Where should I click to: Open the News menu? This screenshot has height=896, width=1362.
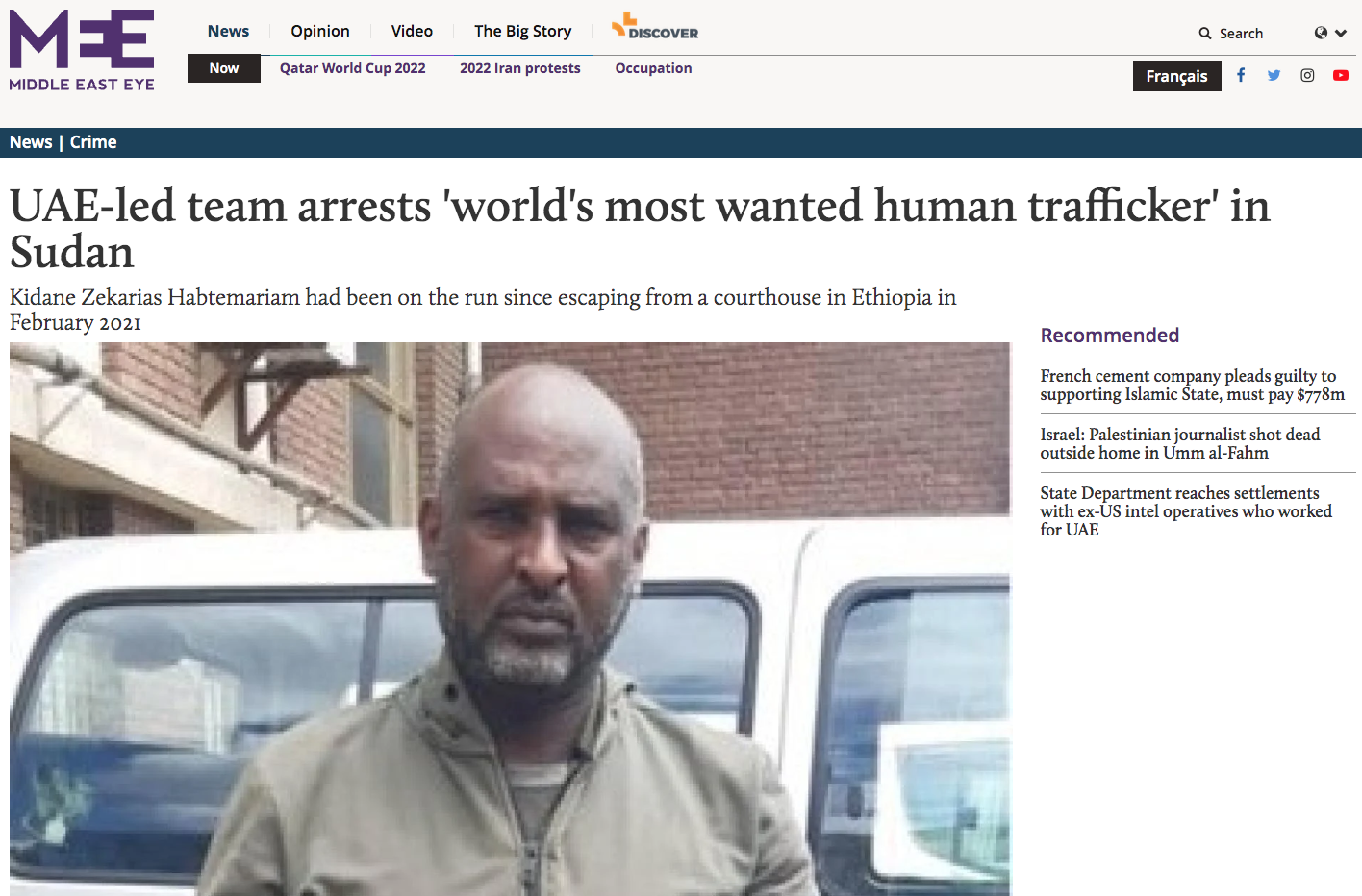(228, 31)
